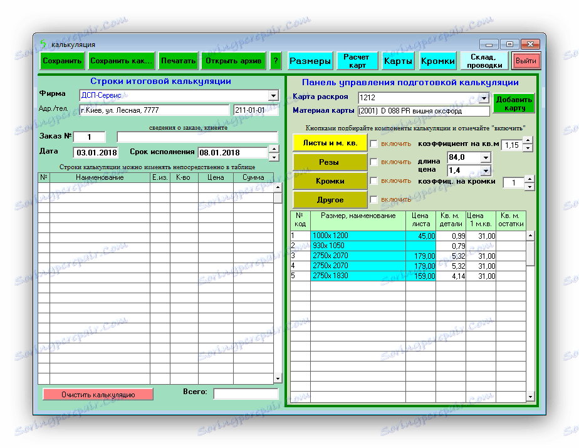The image size is (579, 448).
Task: Expand the цена dropdown showing 1,4
Action: point(486,170)
